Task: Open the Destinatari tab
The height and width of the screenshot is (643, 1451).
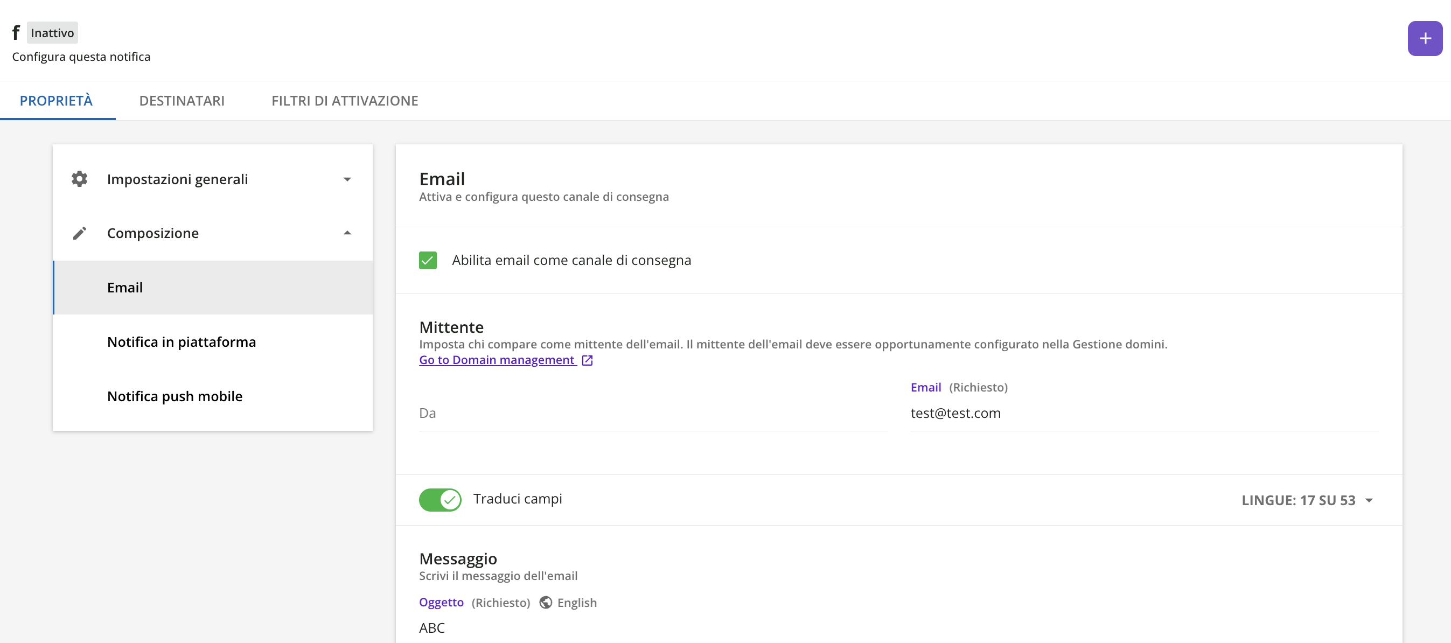Action: [182, 101]
